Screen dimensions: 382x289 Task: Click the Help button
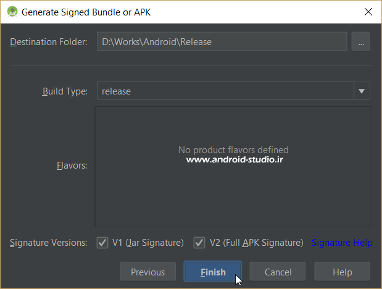click(342, 272)
